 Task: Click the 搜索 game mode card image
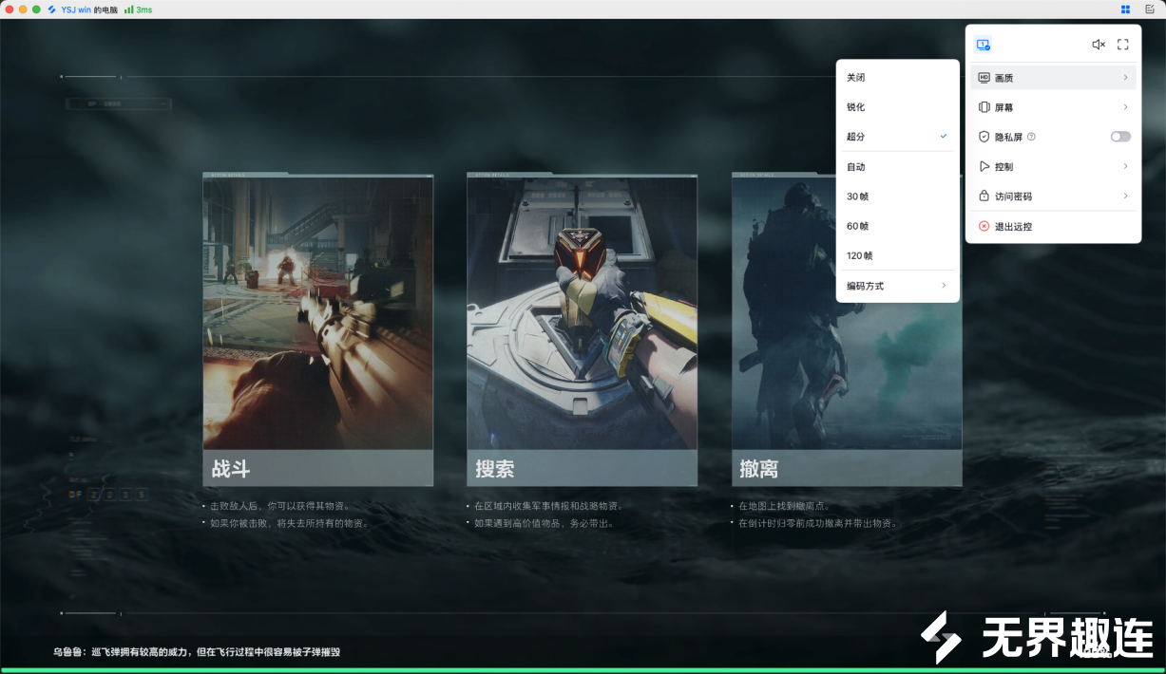[x=582, y=313]
